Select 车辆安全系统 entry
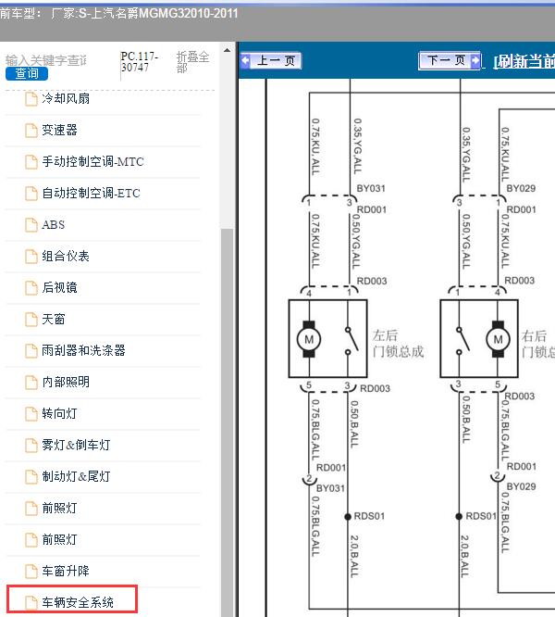Image resolution: width=555 pixels, height=617 pixels. 78,602
